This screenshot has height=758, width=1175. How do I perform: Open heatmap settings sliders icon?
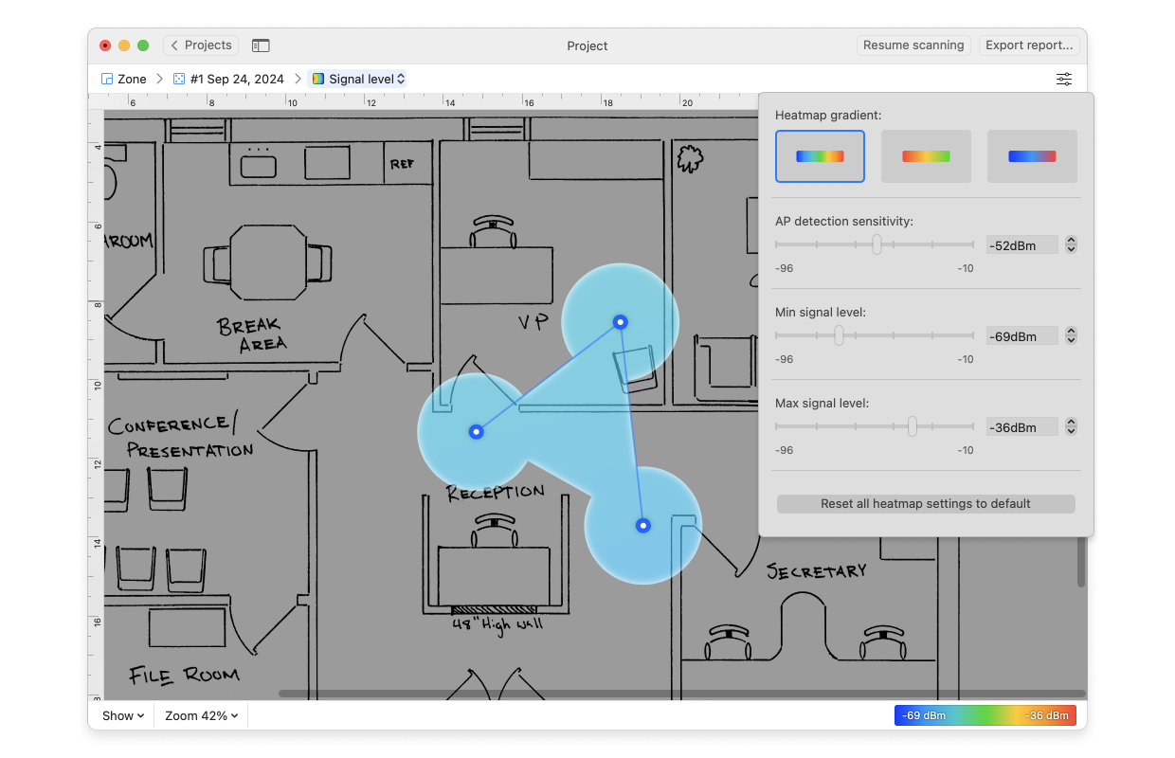pos(1064,80)
